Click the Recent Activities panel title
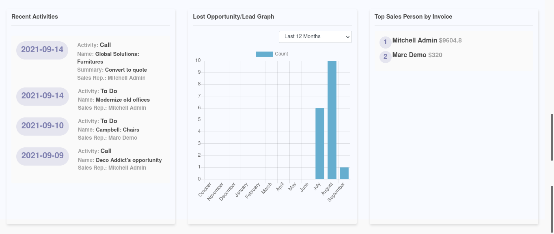This screenshot has height=234, width=554. [34, 17]
